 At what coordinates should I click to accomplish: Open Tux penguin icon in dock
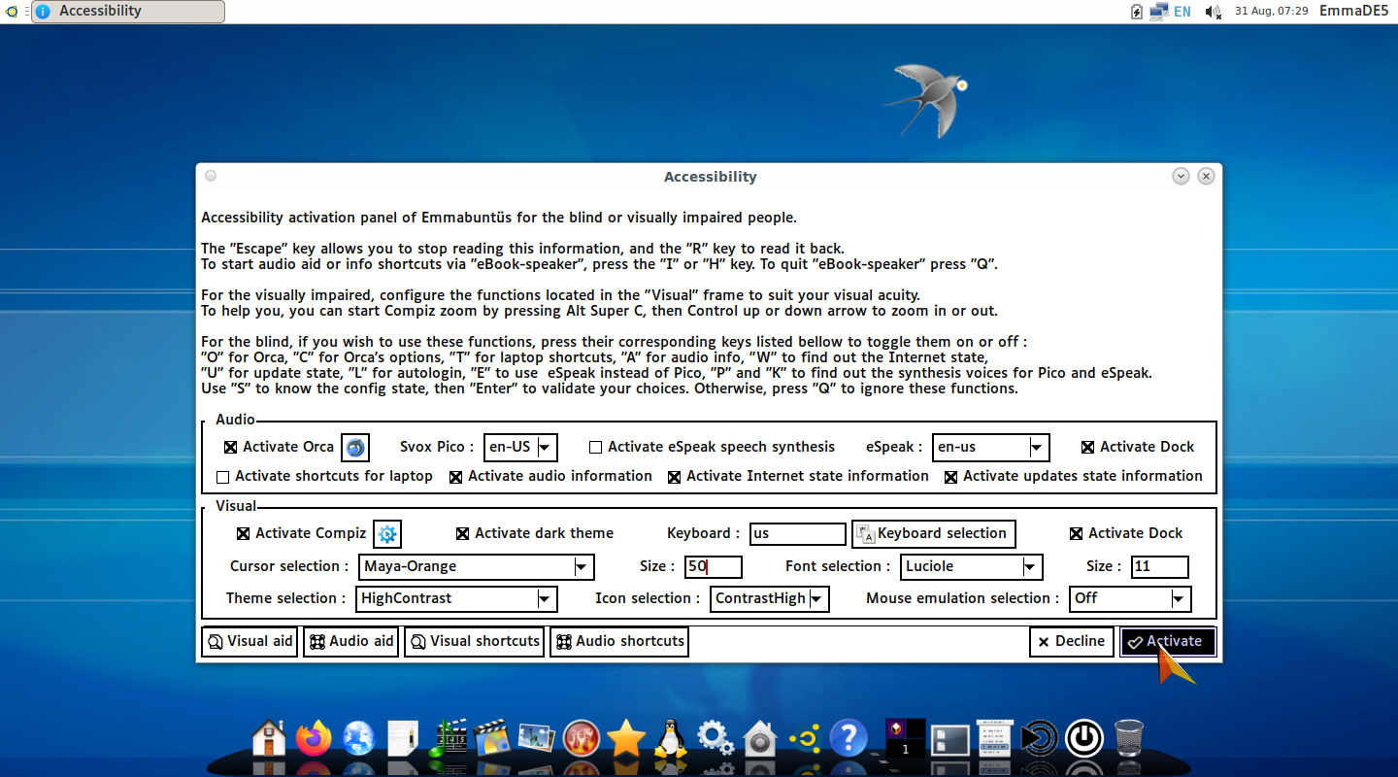coord(670,739)
